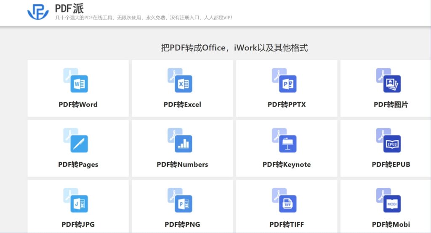Click the PDF转图片 label
Image resolution: width=431 pixels, height=233 pixels.
[x=391, y=105]
